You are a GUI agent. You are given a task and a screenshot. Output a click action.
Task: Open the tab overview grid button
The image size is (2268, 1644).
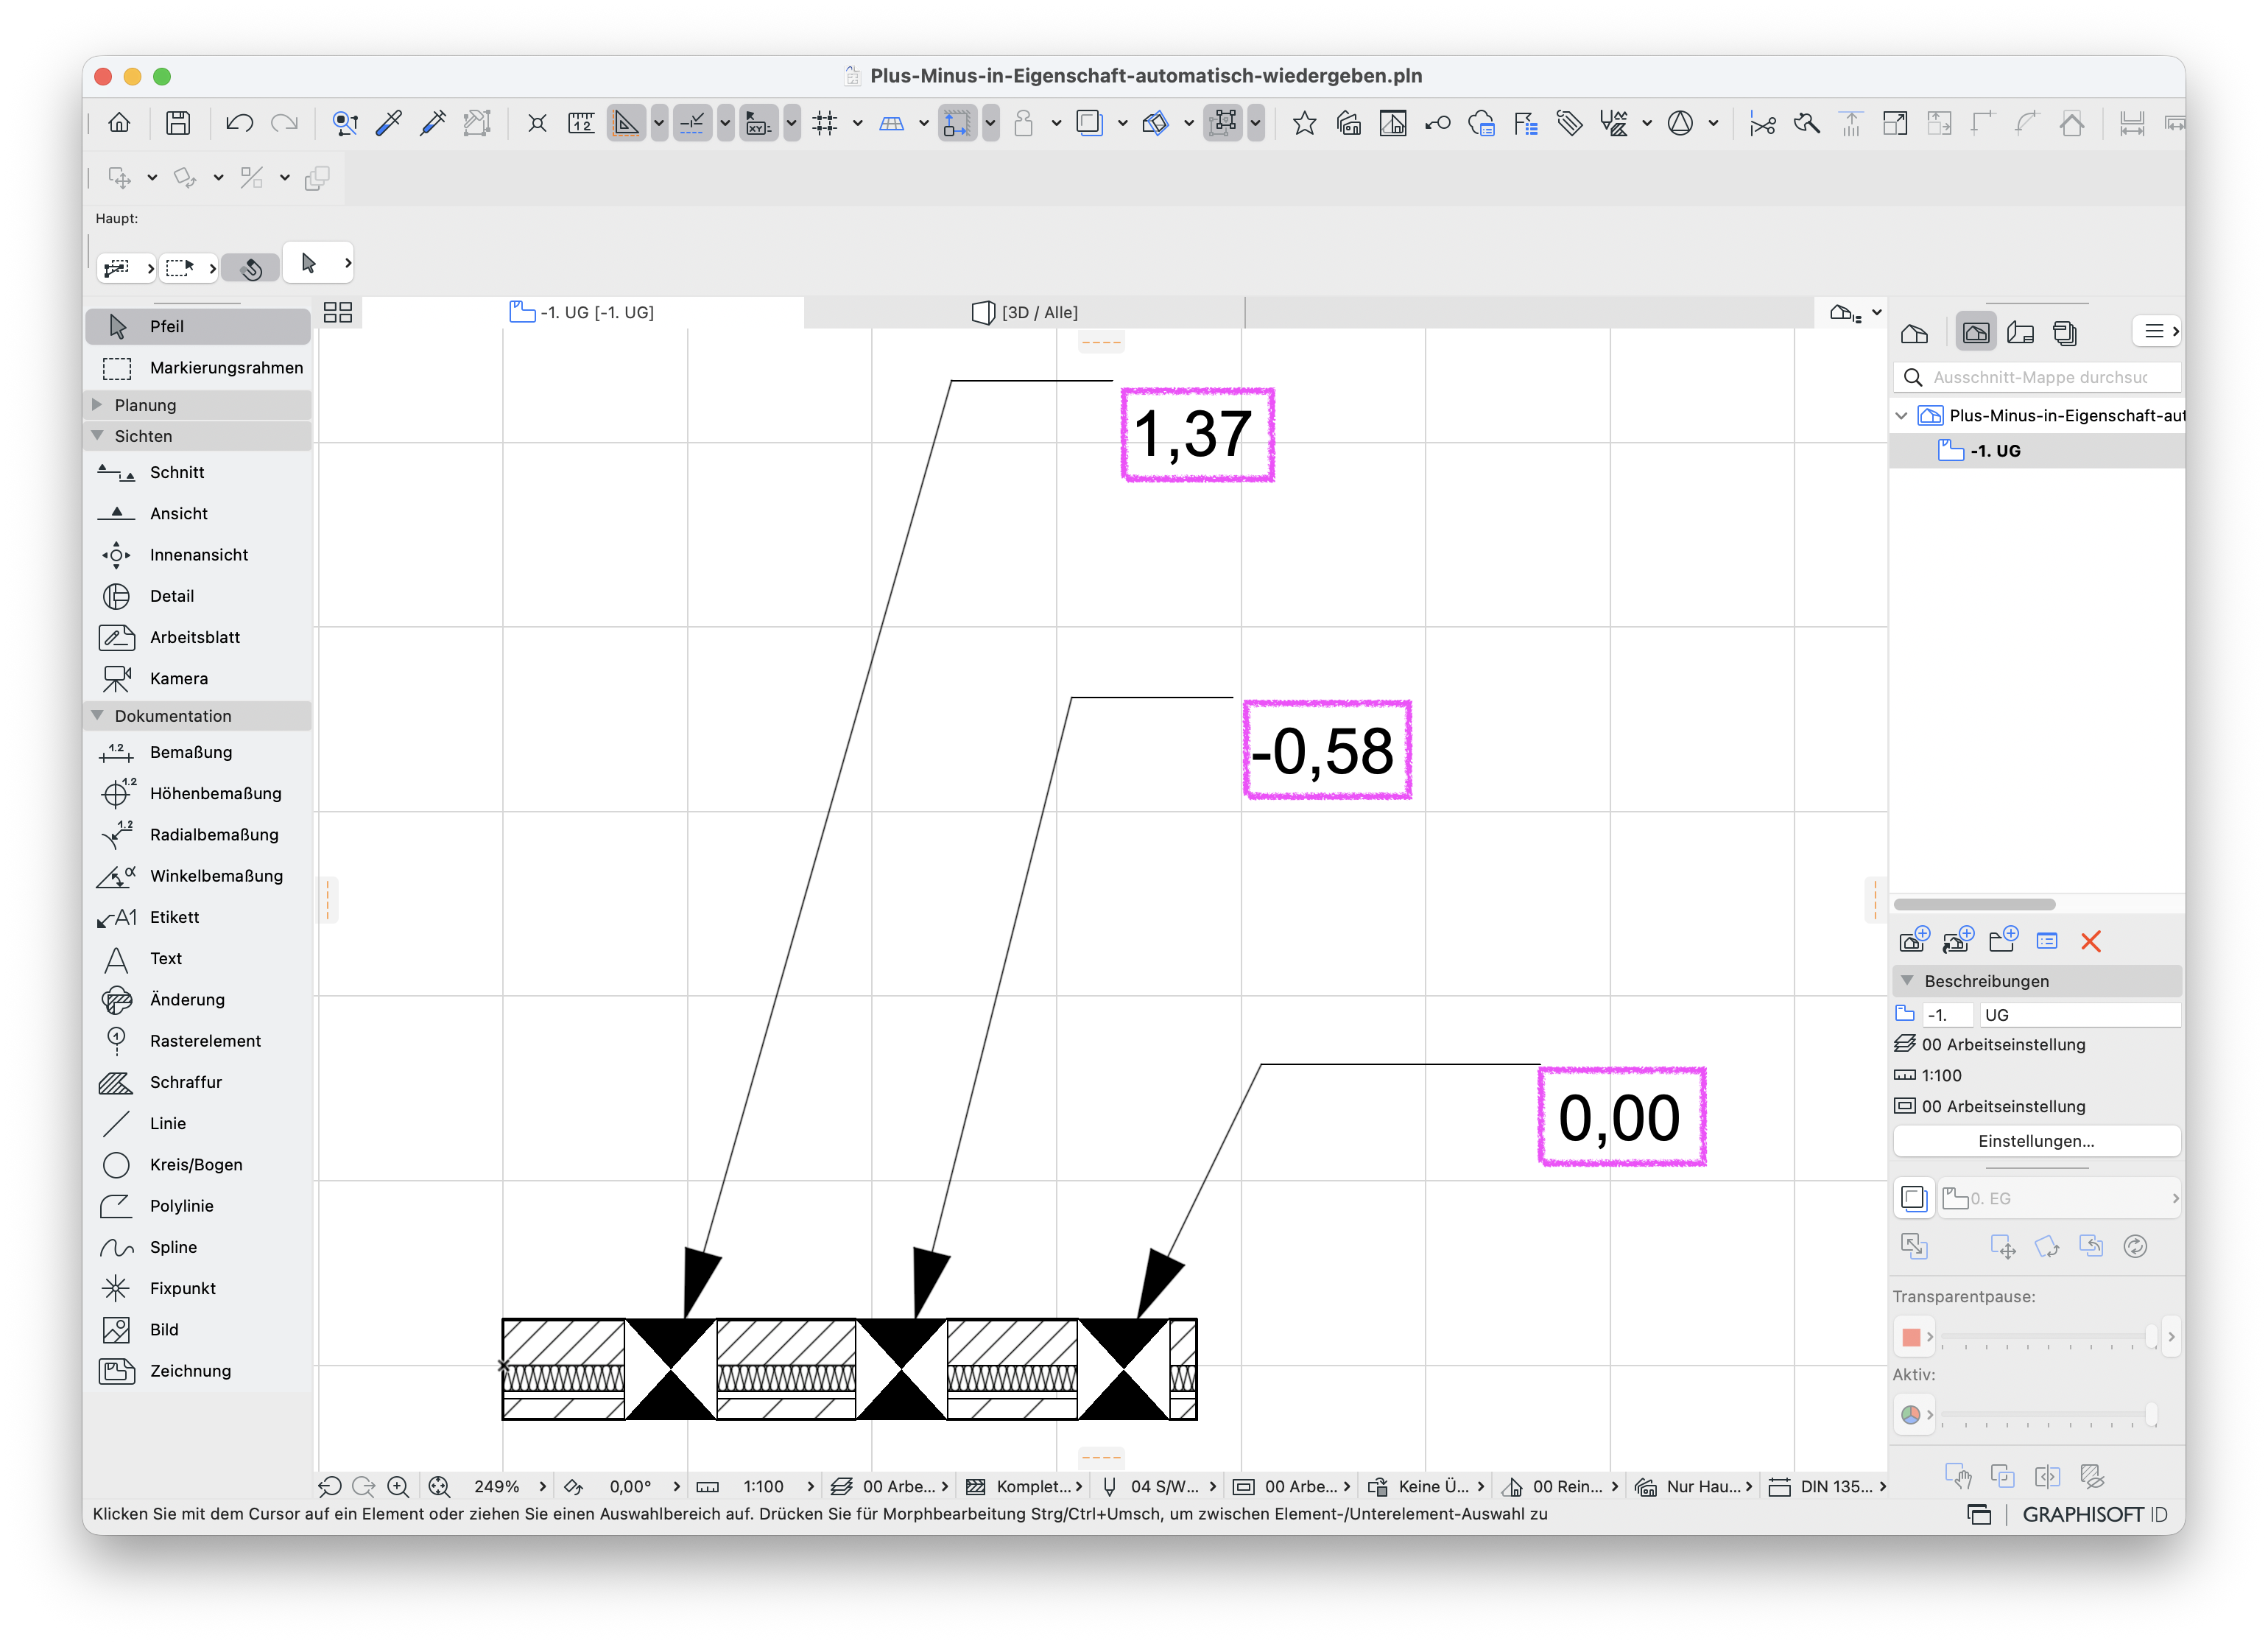pyautogui.click(x=338, y=312)
